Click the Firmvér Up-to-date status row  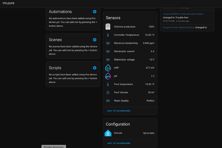click(131, 133)
